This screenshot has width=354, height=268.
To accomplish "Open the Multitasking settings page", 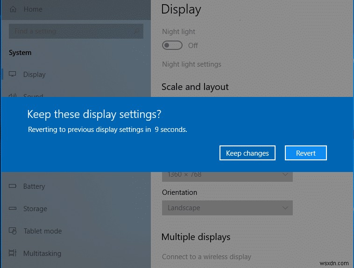I will click(x=42, y=254).
